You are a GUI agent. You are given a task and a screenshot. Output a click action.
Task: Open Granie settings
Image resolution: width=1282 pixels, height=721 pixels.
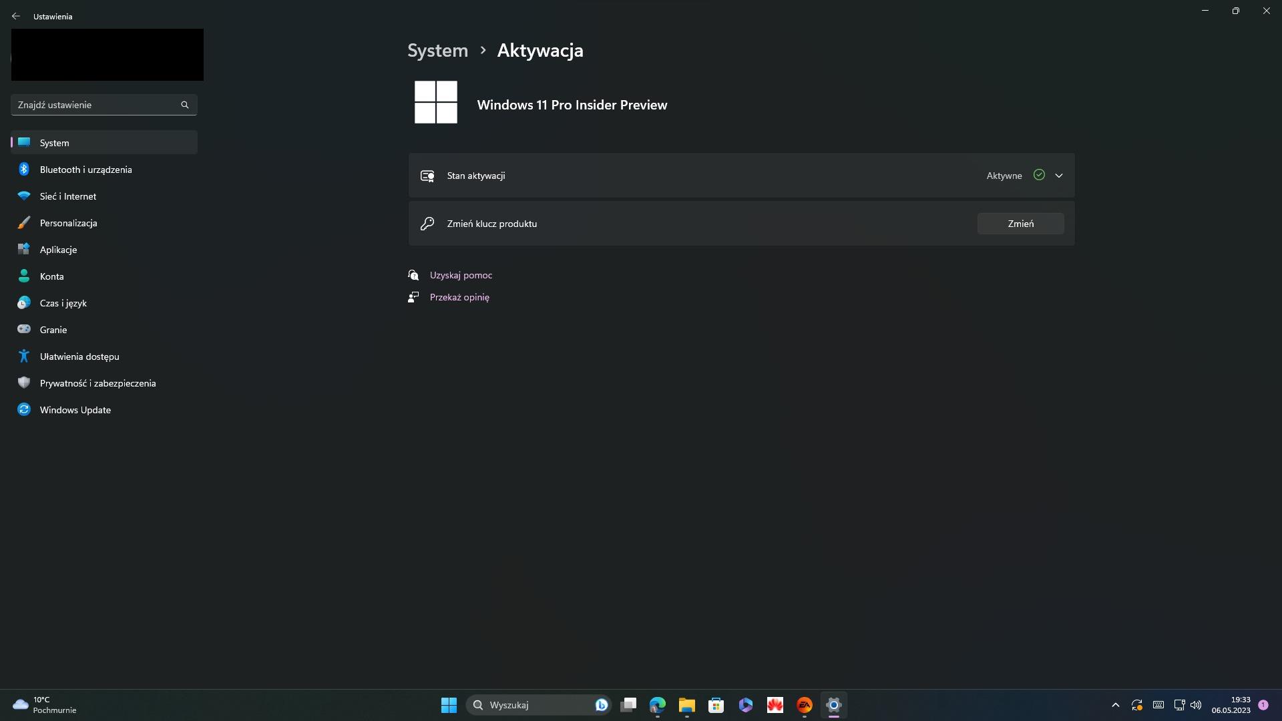pos(104,330)
